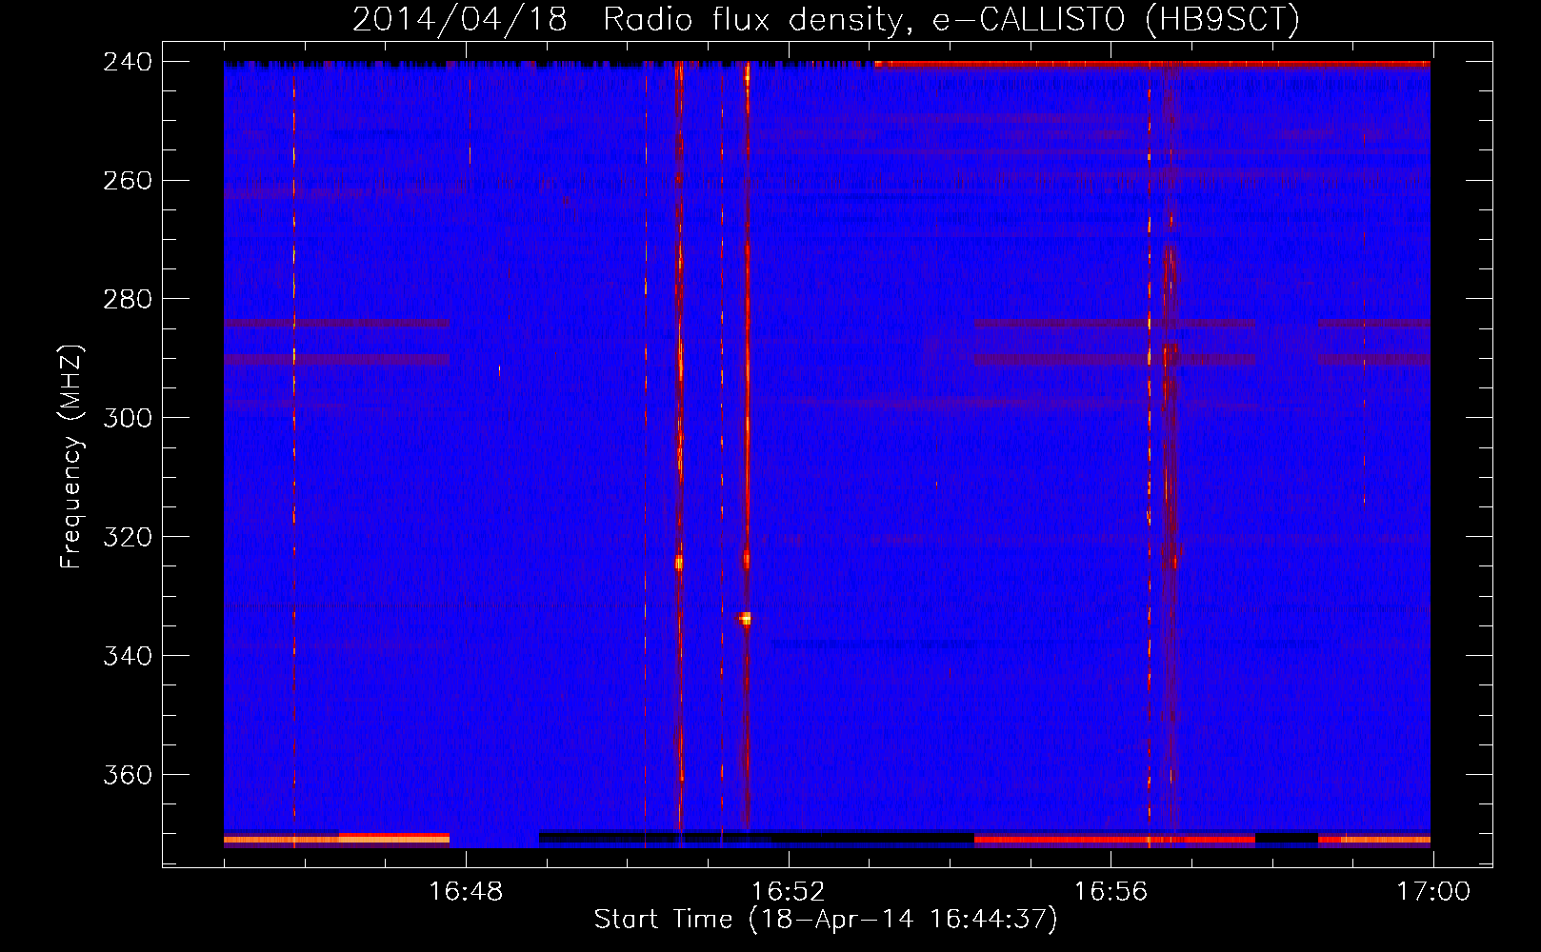Select the 340 frequency tick label
This screenshot has width=1541, height=952.
[x=128, y=656]
